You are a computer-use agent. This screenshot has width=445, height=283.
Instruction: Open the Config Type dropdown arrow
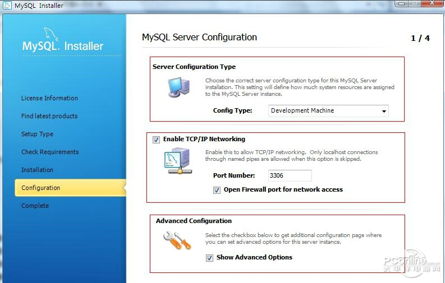[x=384, y=111]
